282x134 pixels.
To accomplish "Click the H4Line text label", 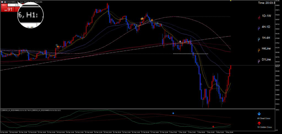I will click(x=266, y=49).
